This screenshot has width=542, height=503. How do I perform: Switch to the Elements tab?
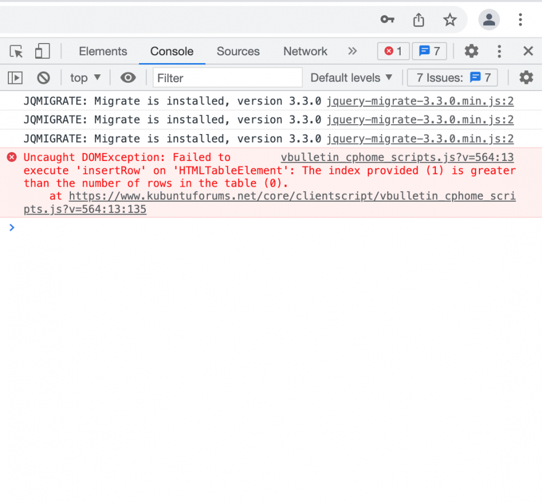pyautogui.click(x=103, y=51)
